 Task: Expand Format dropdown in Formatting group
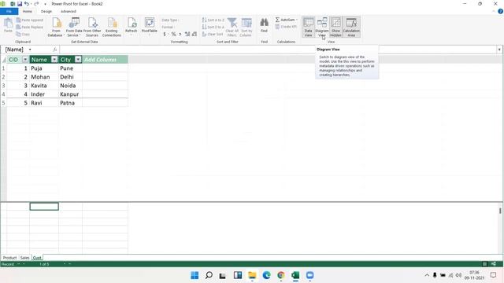[x=168, y=27]
